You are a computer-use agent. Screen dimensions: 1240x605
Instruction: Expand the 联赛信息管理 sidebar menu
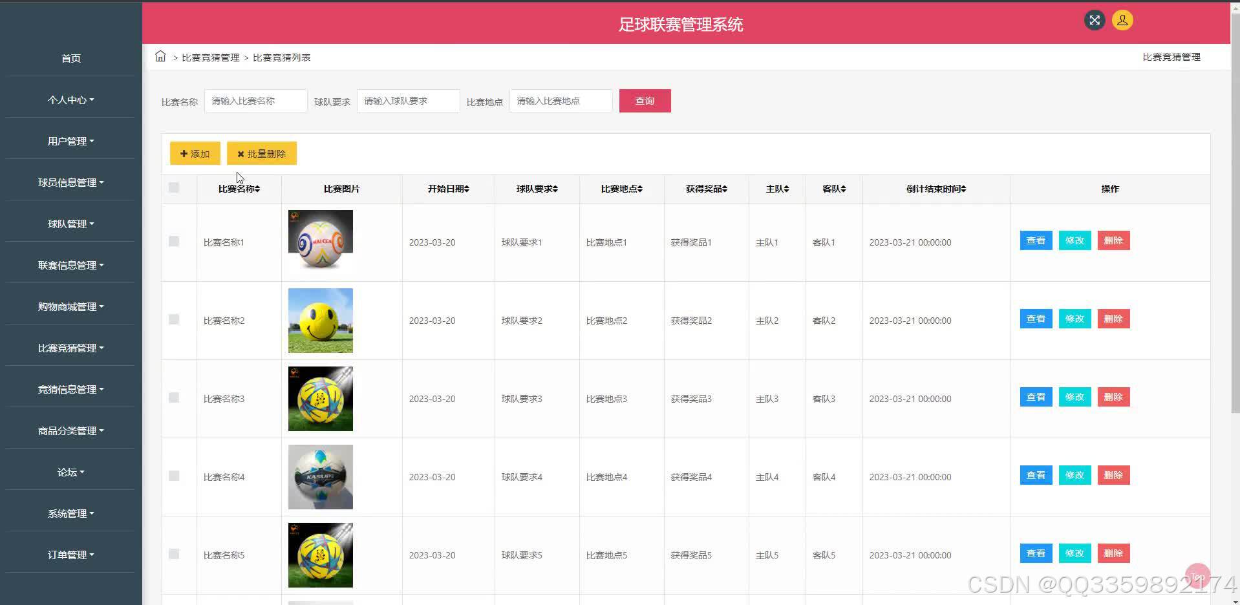pos(70,265)
